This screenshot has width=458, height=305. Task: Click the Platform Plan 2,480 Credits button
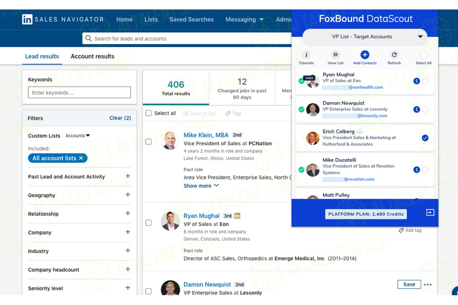366,214
